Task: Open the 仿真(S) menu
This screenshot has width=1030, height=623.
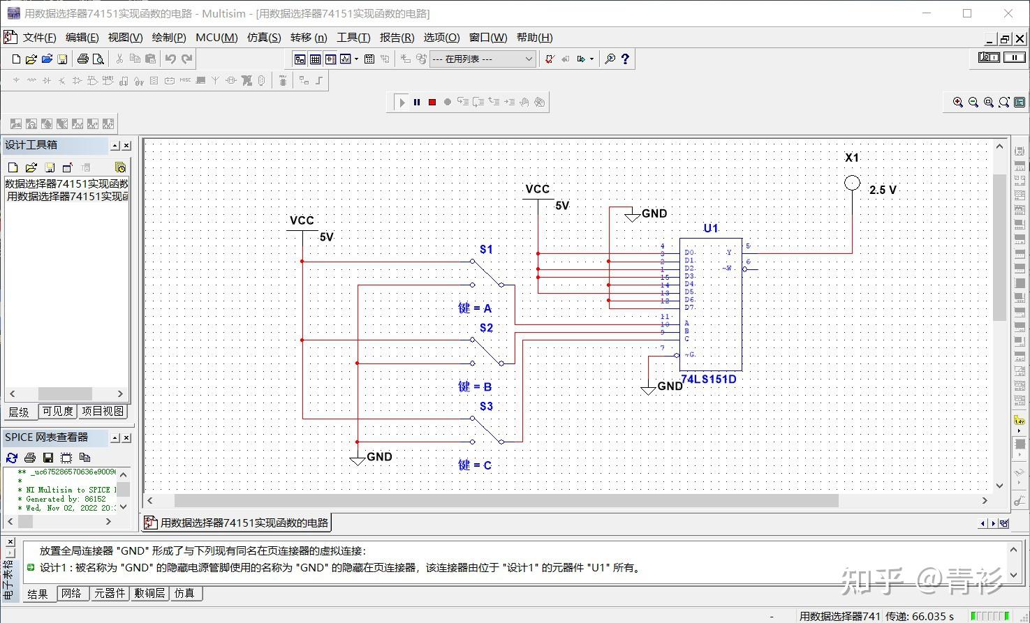Action: [264, 38]
